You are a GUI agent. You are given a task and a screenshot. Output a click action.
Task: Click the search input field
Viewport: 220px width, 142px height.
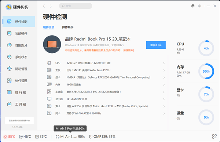(x=76, y=6)
